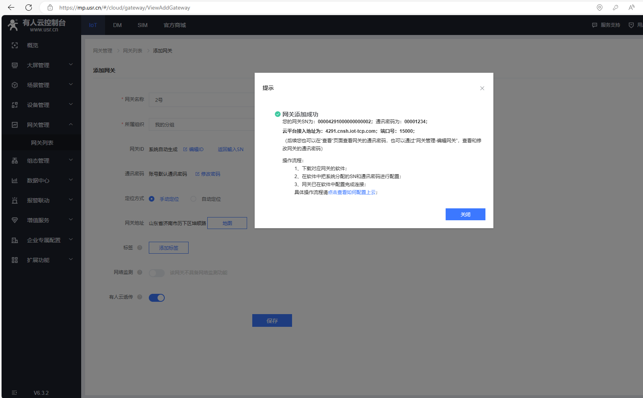Close the 提示 dialog with X
The height and width of the screenshot is (398, 643).
click(x=482, y=88)
